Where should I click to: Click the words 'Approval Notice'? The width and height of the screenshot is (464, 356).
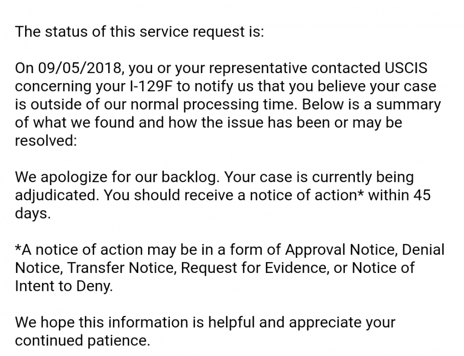pos(341,250)
